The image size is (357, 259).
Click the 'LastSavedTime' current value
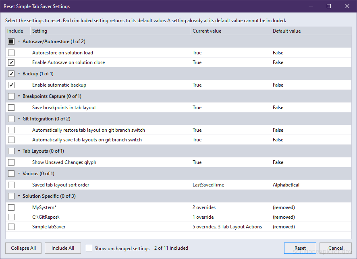pyautogui.click(x=208, y=185)
